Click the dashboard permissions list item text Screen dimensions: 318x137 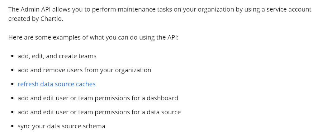click(98, 98)
